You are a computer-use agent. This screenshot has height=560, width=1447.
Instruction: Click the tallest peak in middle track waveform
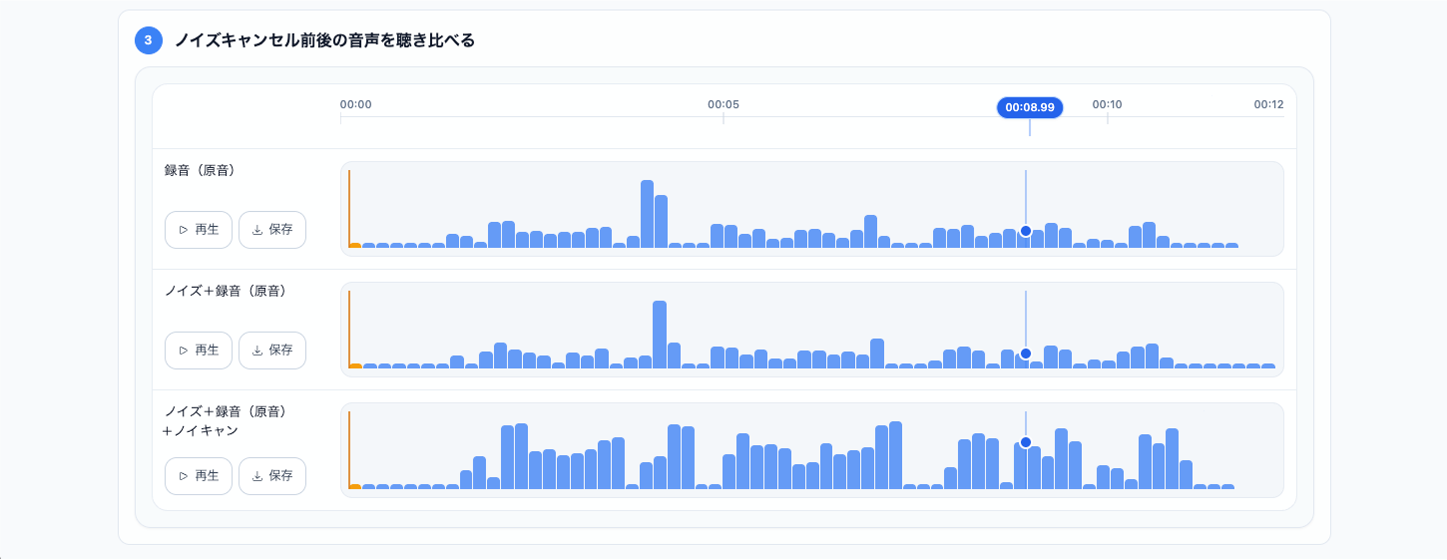pyautogui.click(x=659, y=335)
